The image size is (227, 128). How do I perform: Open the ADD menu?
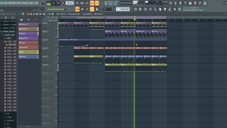click(6, 3)
